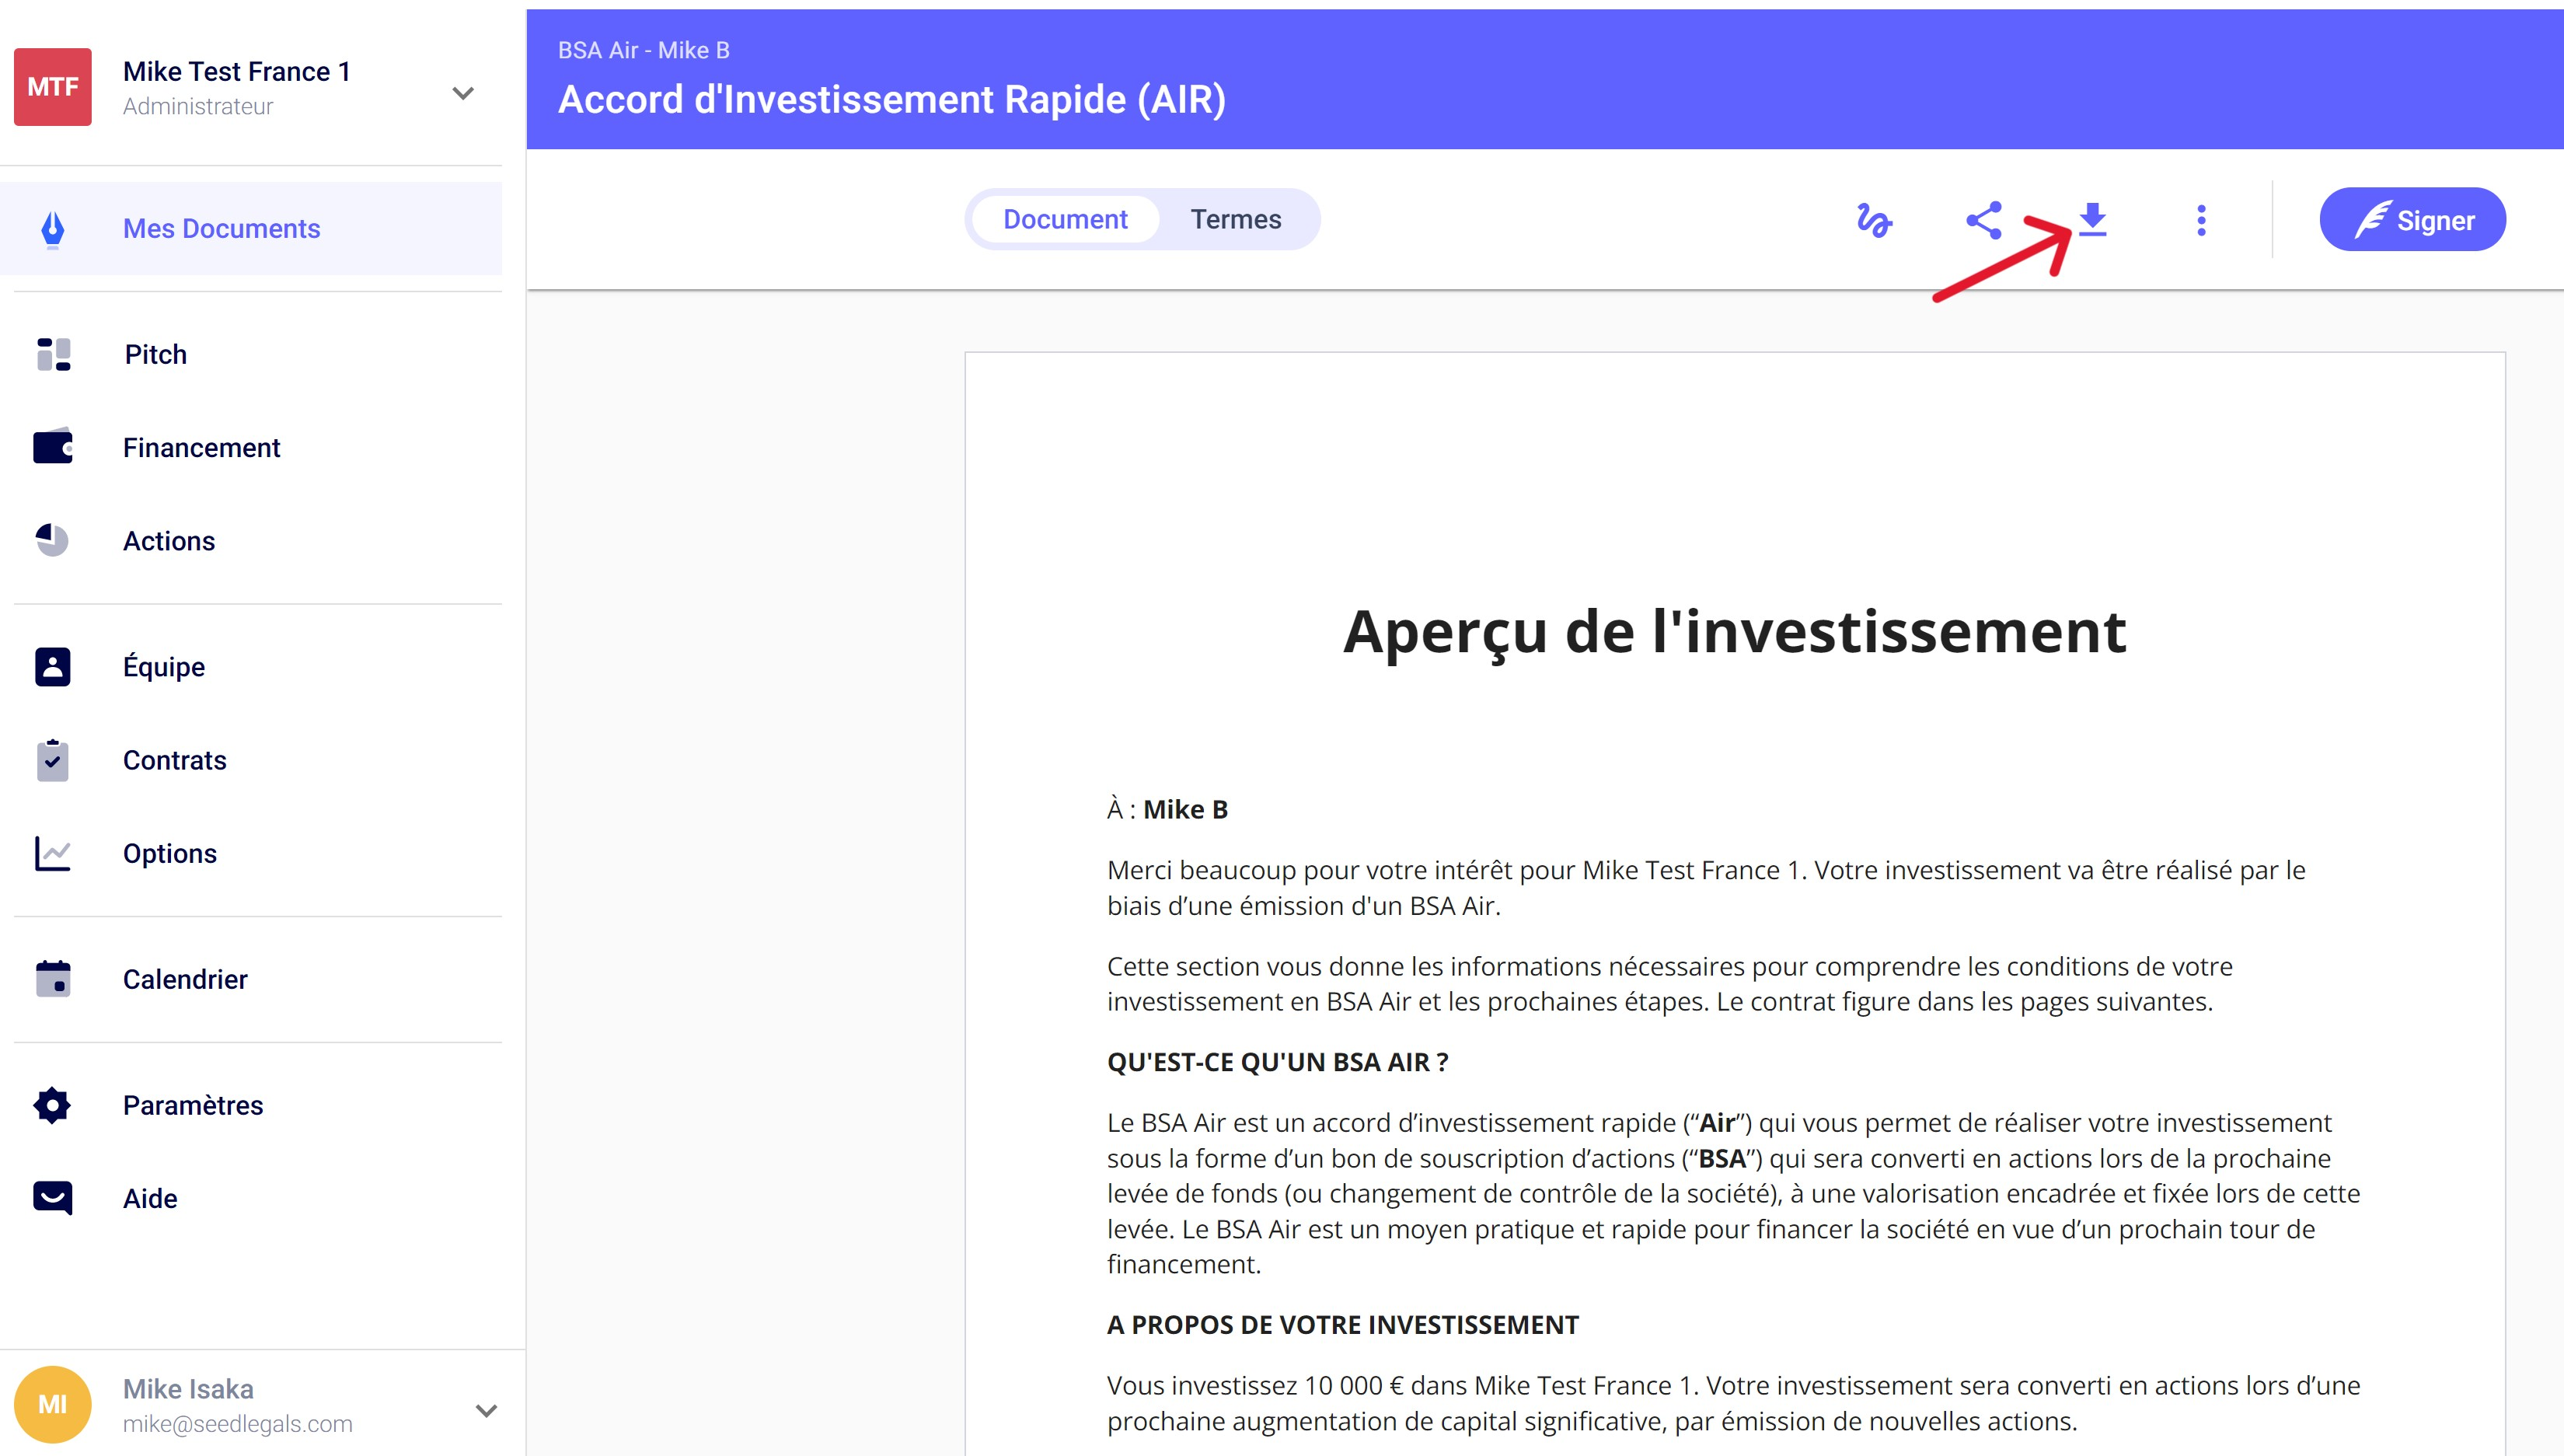Open the Contrats section
Image resolution: width=2564 pixels, height=1456 pixels.
174,760
